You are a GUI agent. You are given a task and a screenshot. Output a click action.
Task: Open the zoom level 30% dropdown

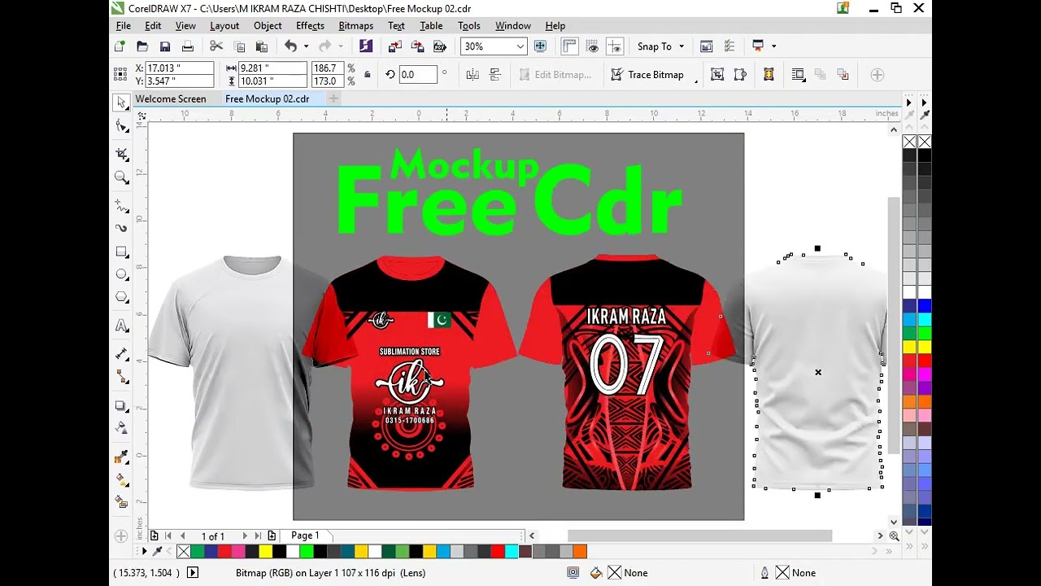pyautogui.click(x=520, y=46)
